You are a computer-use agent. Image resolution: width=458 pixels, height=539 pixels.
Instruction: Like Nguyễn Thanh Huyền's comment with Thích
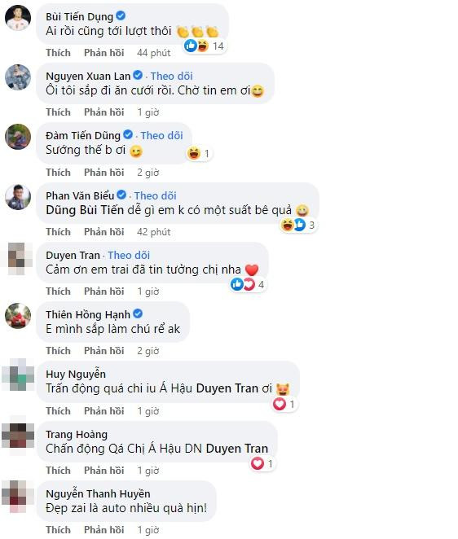[x=58, y=530]
